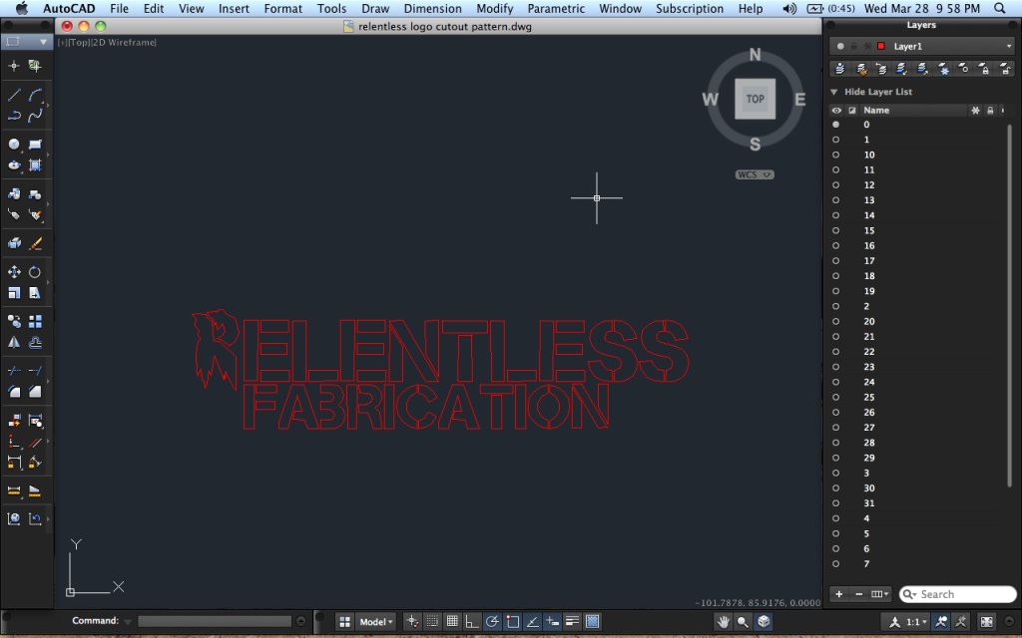The image size is (1022, 638).
Task: Open the tool set selector dropdown
Action: pos(26,42)
